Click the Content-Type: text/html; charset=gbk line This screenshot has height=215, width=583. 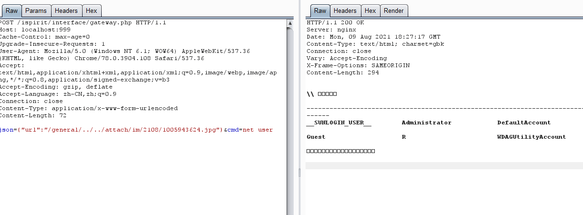pyautogui.click(x=375, y=44)
